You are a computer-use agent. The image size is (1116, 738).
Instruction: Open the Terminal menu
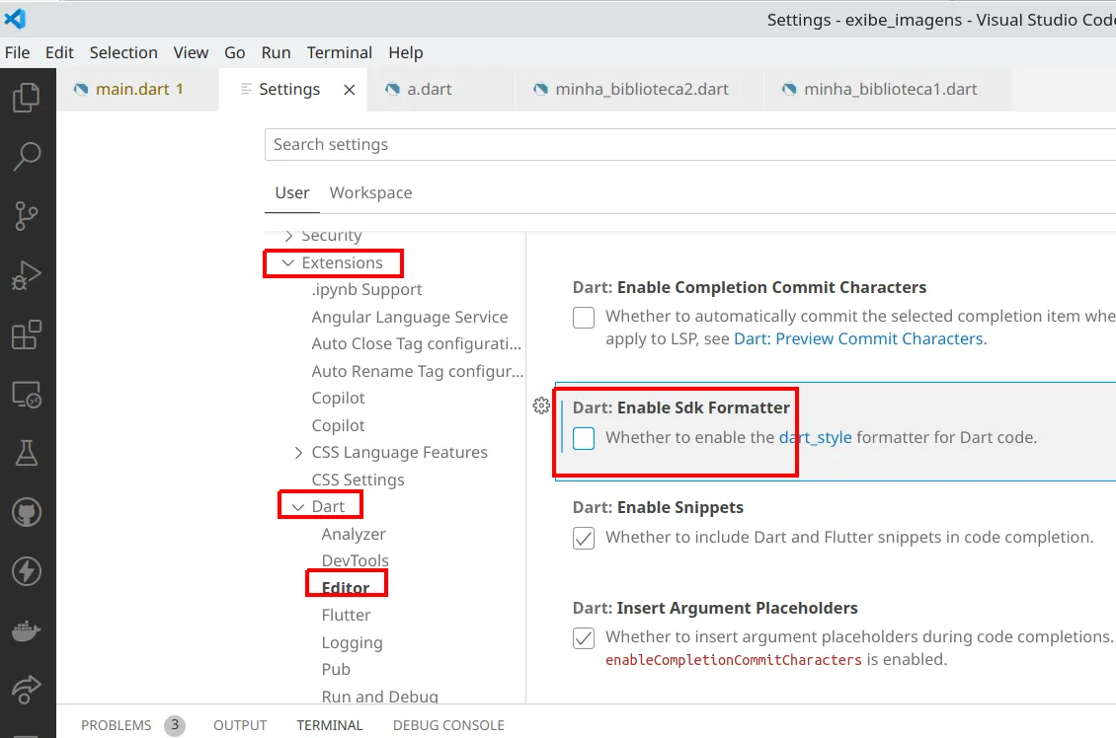tap(340, 52)
